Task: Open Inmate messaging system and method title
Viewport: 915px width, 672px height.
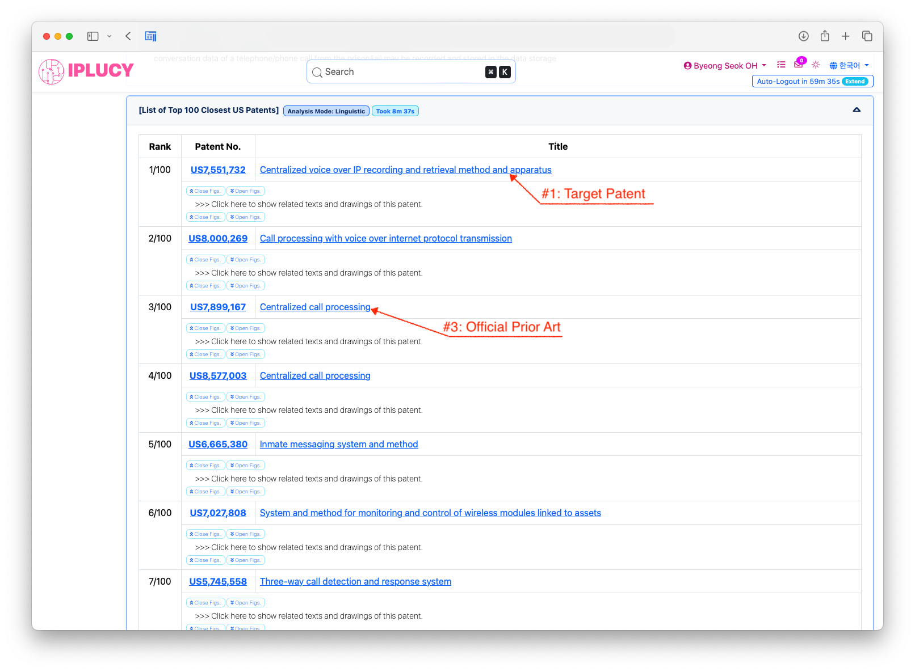Action: coord(339,444)
